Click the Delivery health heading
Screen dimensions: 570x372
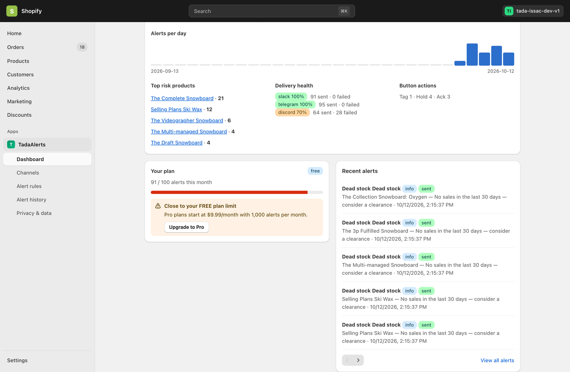(x=294, y=86)
